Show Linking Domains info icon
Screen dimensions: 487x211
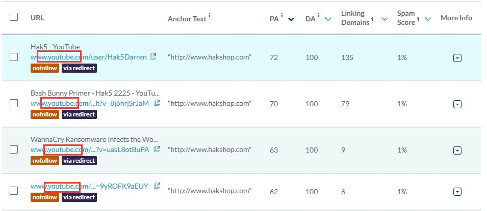point(373,19)
